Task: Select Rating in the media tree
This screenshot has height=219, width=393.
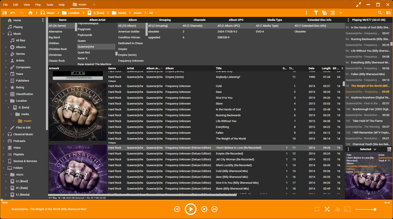Action: [x=20, y=87]
